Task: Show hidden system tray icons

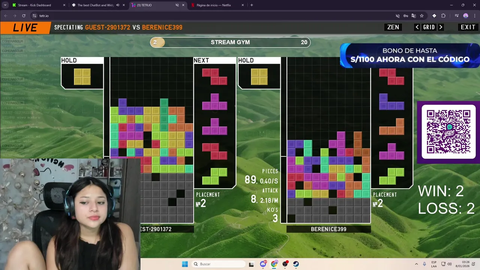Action: [416, 264]
